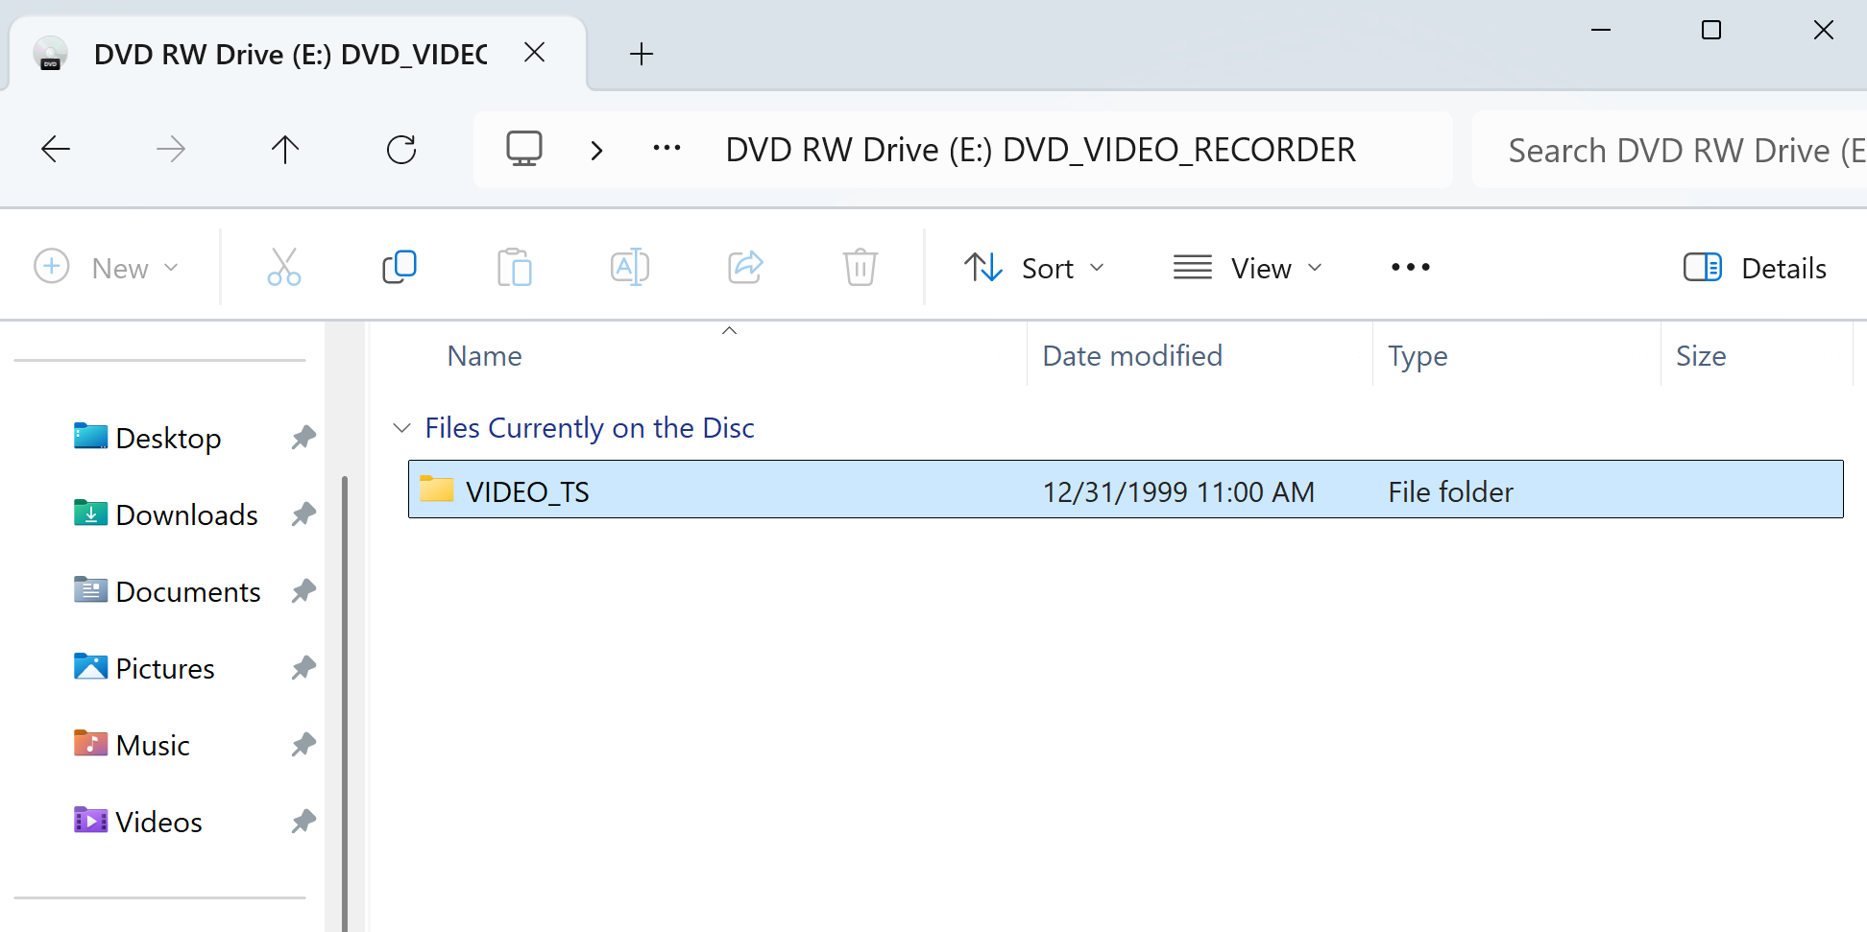Refresh the current folder view
Screen dimensions: 1867x932
pos(401,150)
